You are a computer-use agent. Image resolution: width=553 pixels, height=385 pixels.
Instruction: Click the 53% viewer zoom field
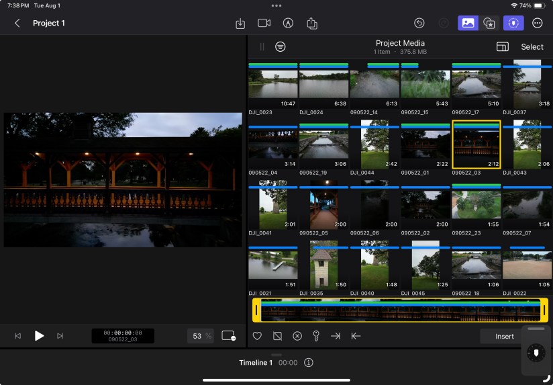point(200,336)
